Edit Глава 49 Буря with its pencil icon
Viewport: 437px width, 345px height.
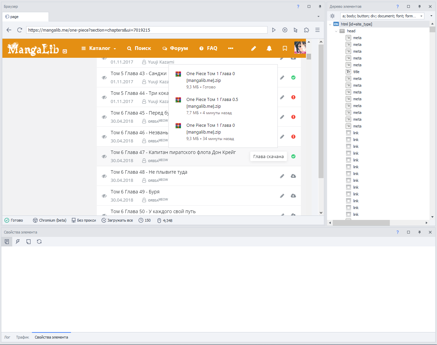tap(282, 196)
